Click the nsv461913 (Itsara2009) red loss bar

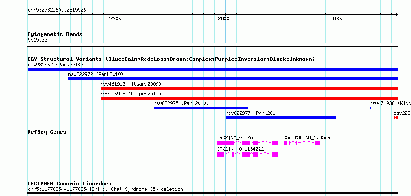[249, 89]
